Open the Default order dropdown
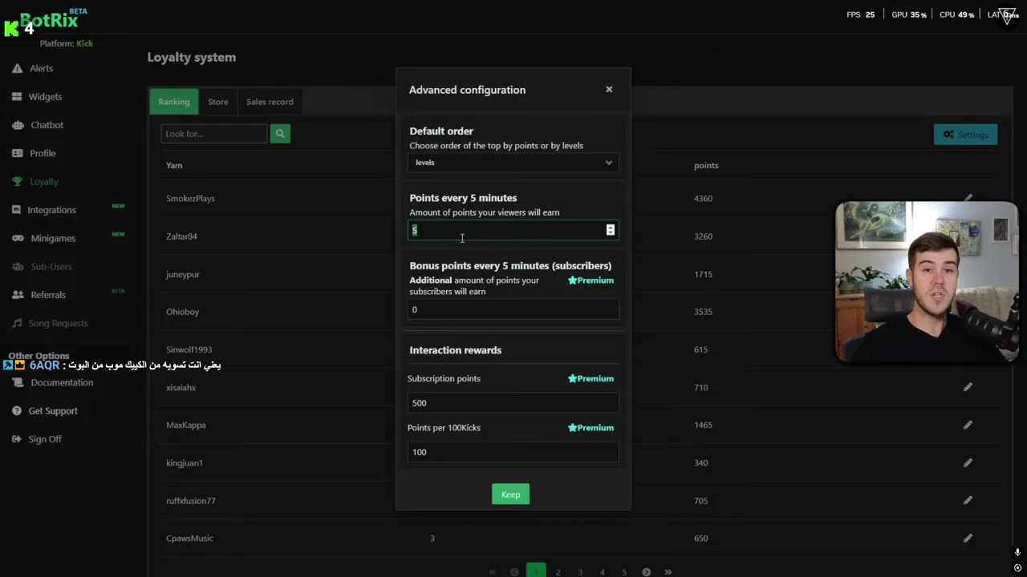Viewport: 1027px width, 577px height. click(513, 163)
